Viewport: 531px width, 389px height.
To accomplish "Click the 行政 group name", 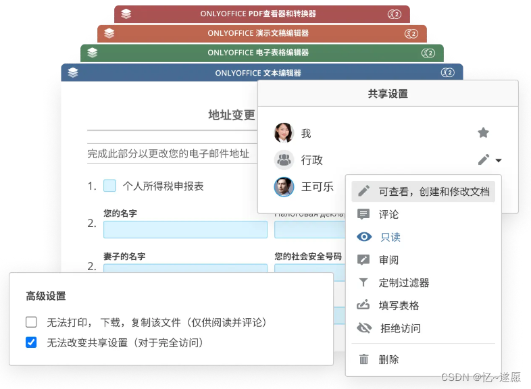I will [312, 160].
